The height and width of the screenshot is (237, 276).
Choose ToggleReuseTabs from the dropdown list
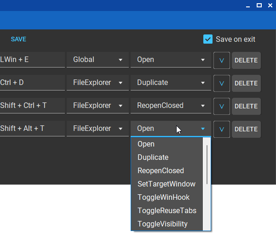click(x=167, y=211)
